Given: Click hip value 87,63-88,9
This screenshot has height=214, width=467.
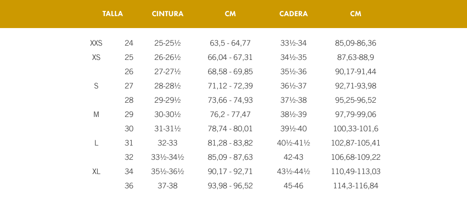Looking at the screenshot, I should 355,58.
